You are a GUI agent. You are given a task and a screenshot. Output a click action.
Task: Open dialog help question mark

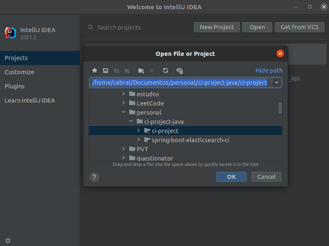coord(94,177)
